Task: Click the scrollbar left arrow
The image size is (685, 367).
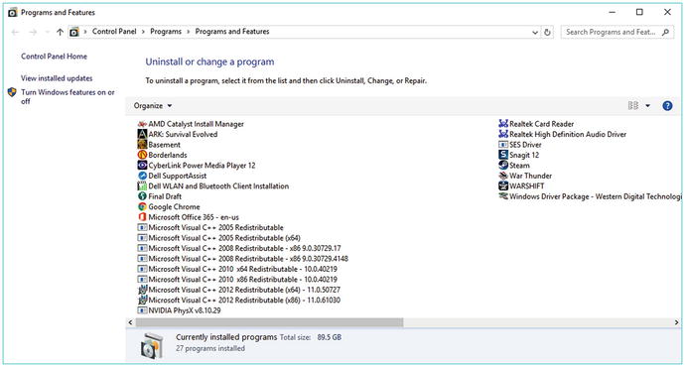Action: pos(130,322)
